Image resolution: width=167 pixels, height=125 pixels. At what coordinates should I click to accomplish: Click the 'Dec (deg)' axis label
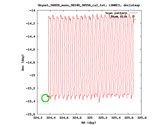click(23, 63)
